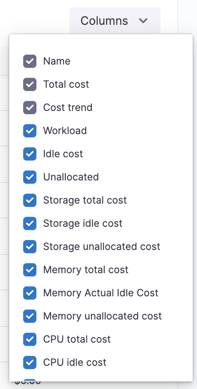The height and width of the screenshot is (389, 197).
Task: Toggle the Storage idle cost checkbox
Action: tap(30, 223)
